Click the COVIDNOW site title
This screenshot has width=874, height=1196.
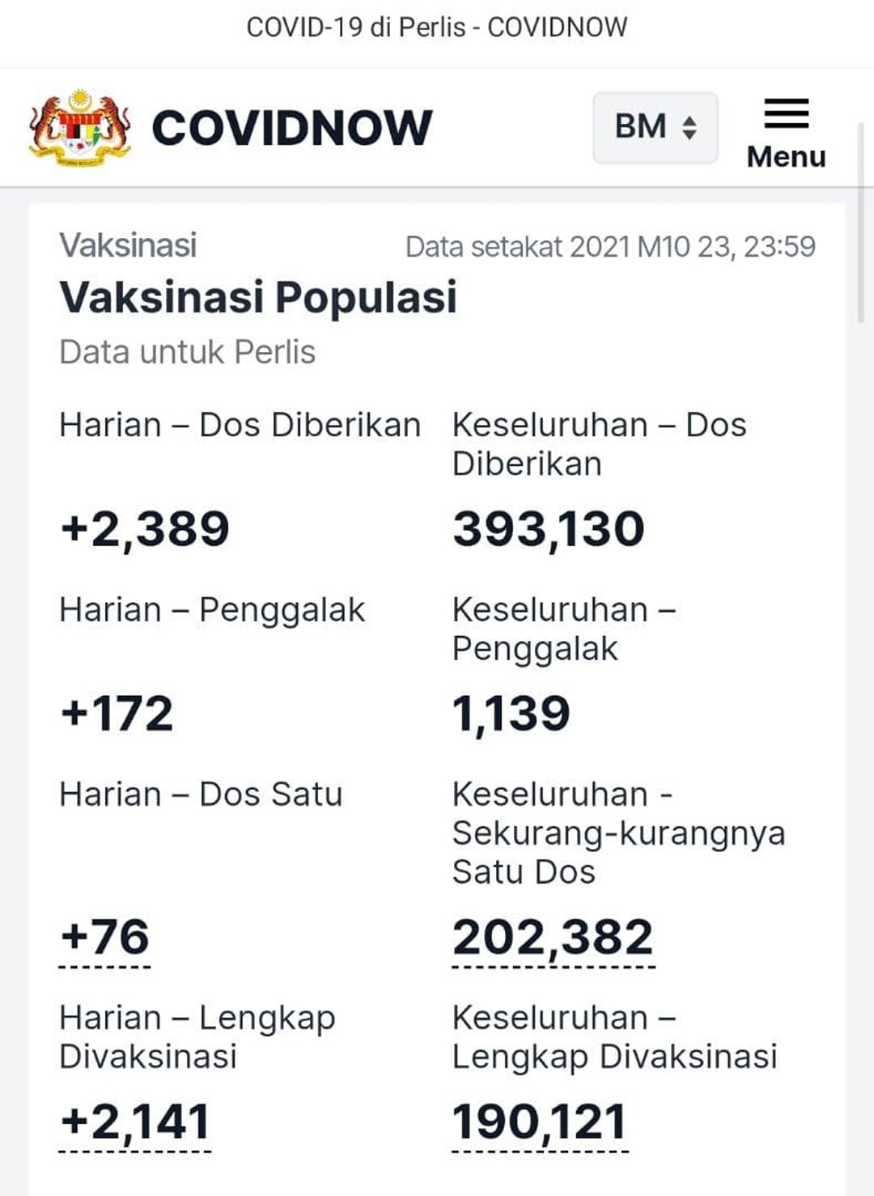292,128
